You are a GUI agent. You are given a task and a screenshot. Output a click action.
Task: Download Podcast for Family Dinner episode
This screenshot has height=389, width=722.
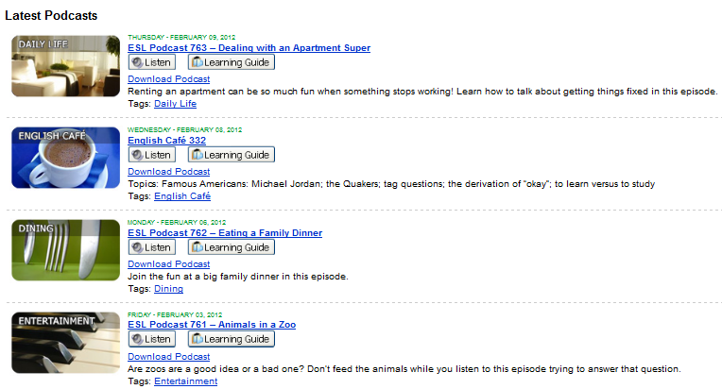tap(169, 264)
